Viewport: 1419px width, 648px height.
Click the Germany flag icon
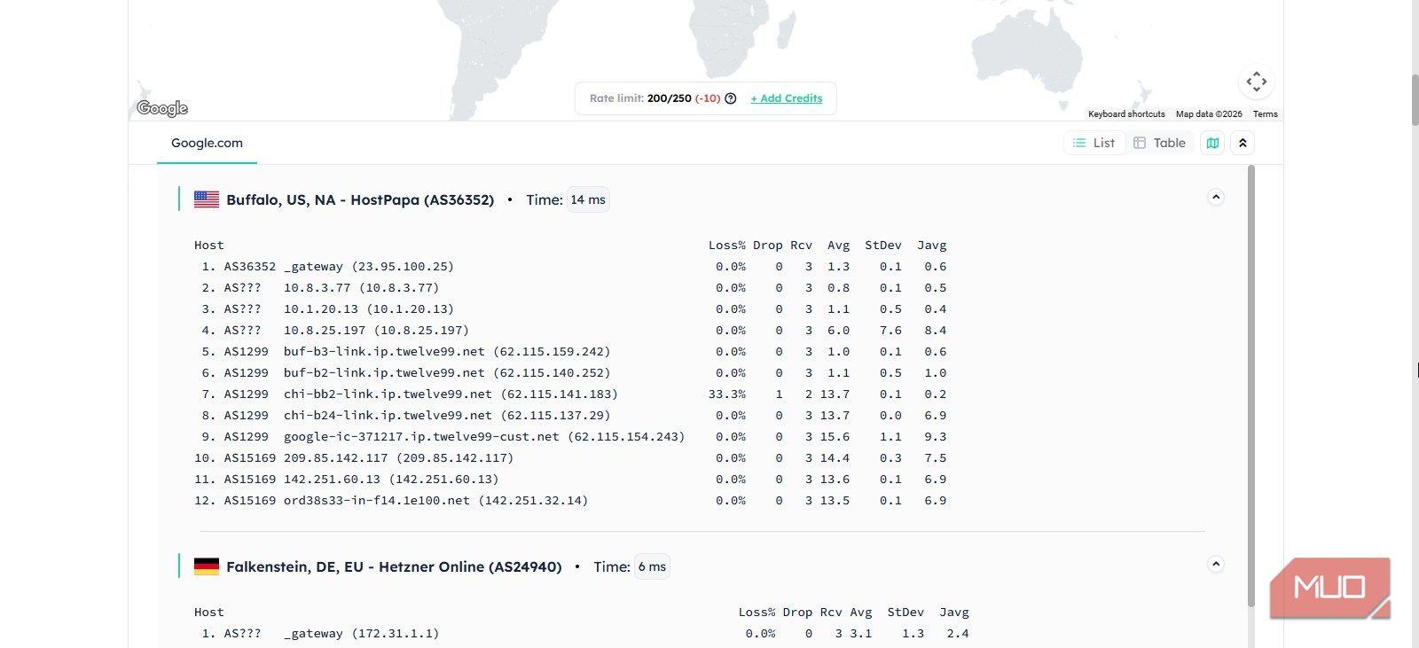(x=207, y=566)
